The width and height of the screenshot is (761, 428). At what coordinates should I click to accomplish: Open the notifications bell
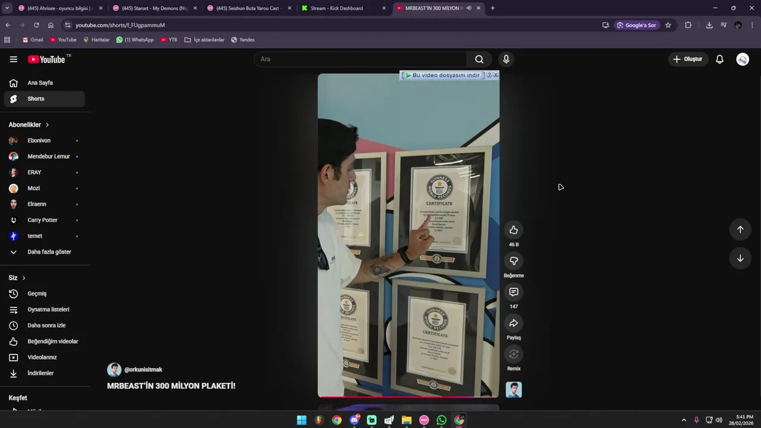pyautogui.click(x=719, y=59)
